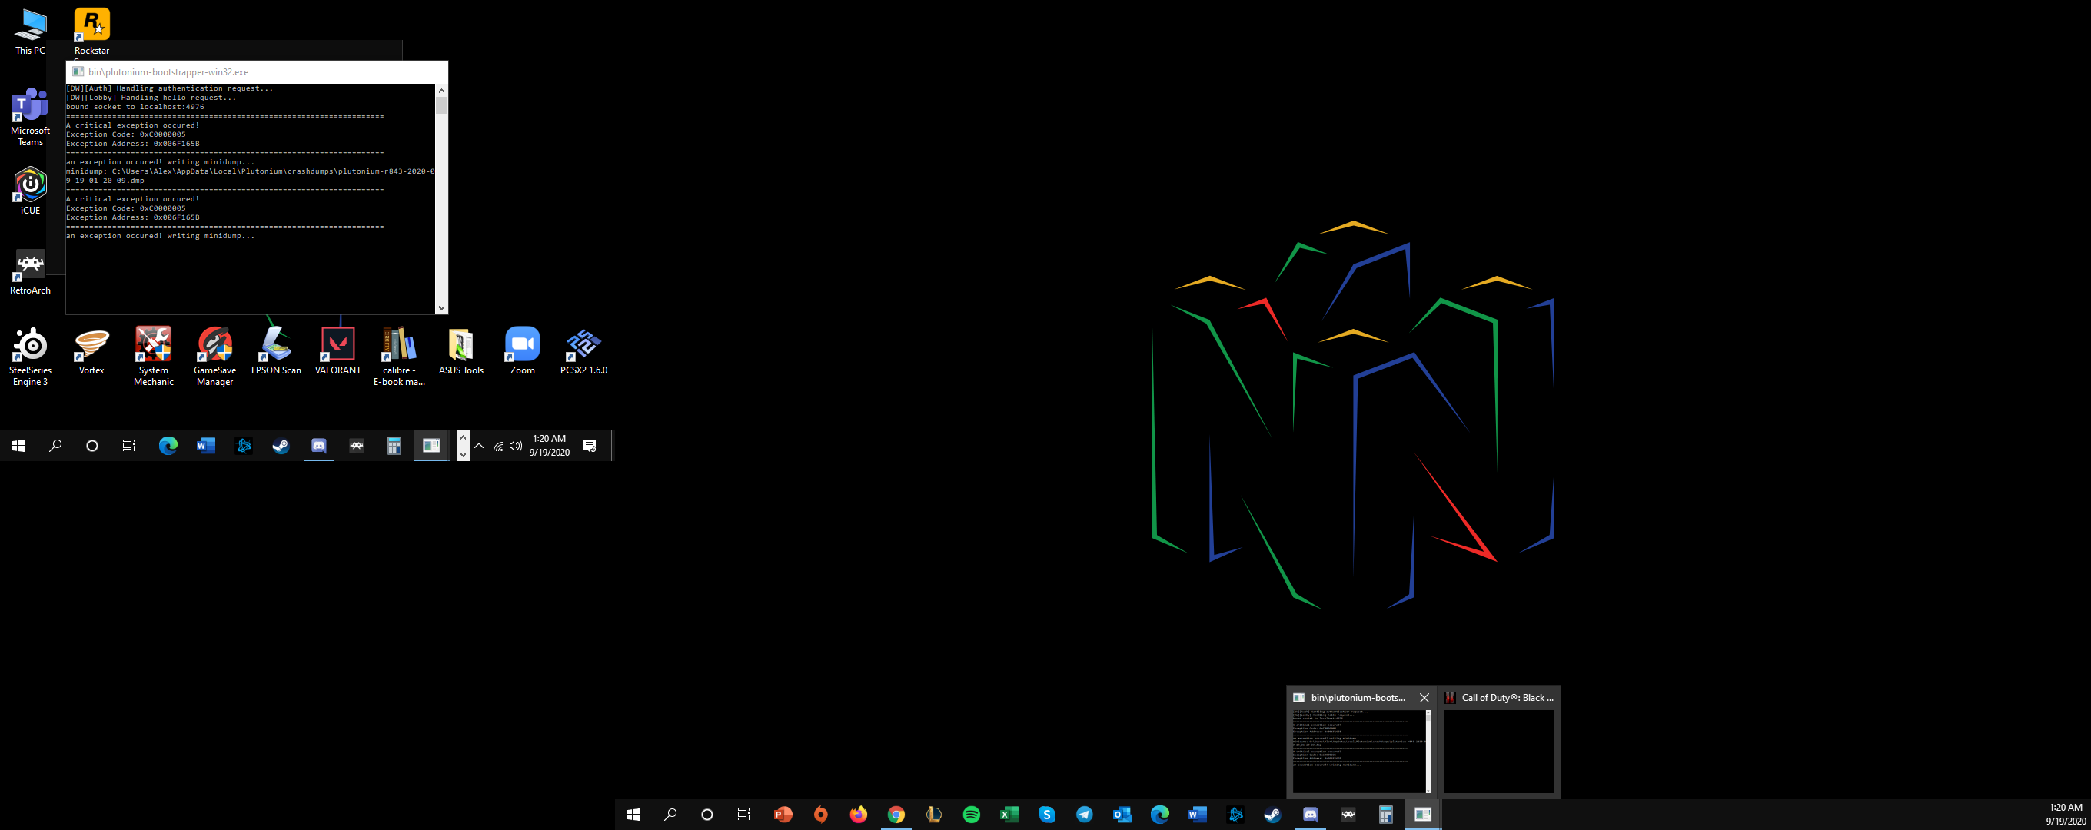
Task: Open Firefox from the taskbar
Action: [858, 815]
